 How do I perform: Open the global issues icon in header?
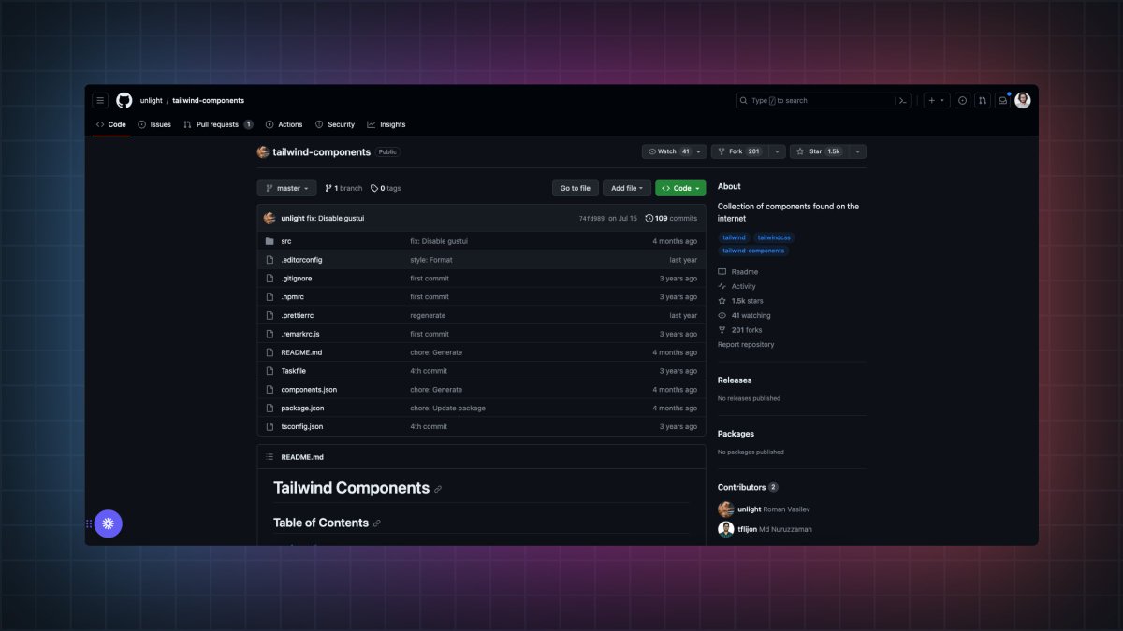pyautogui.click(x=962, y=100)
